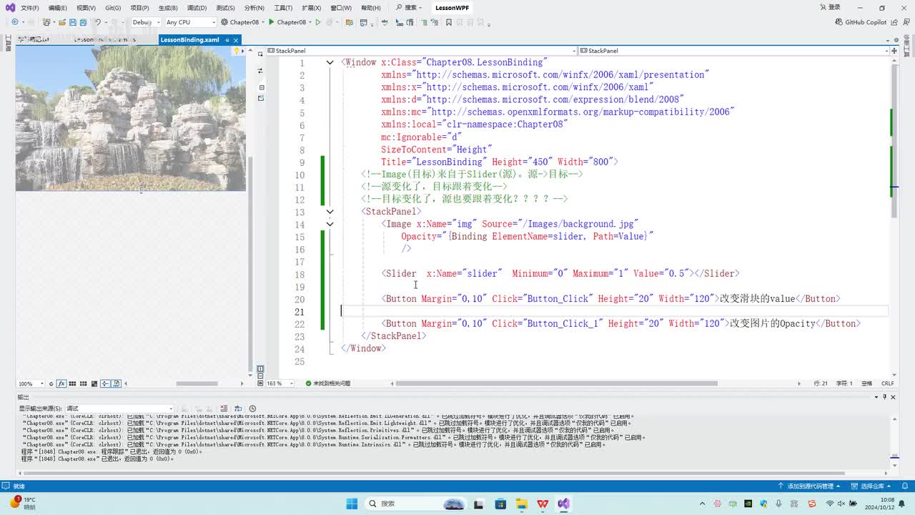Collapse the StackPanel element at line 13
The image size is (915, 515).
(330, 212)
